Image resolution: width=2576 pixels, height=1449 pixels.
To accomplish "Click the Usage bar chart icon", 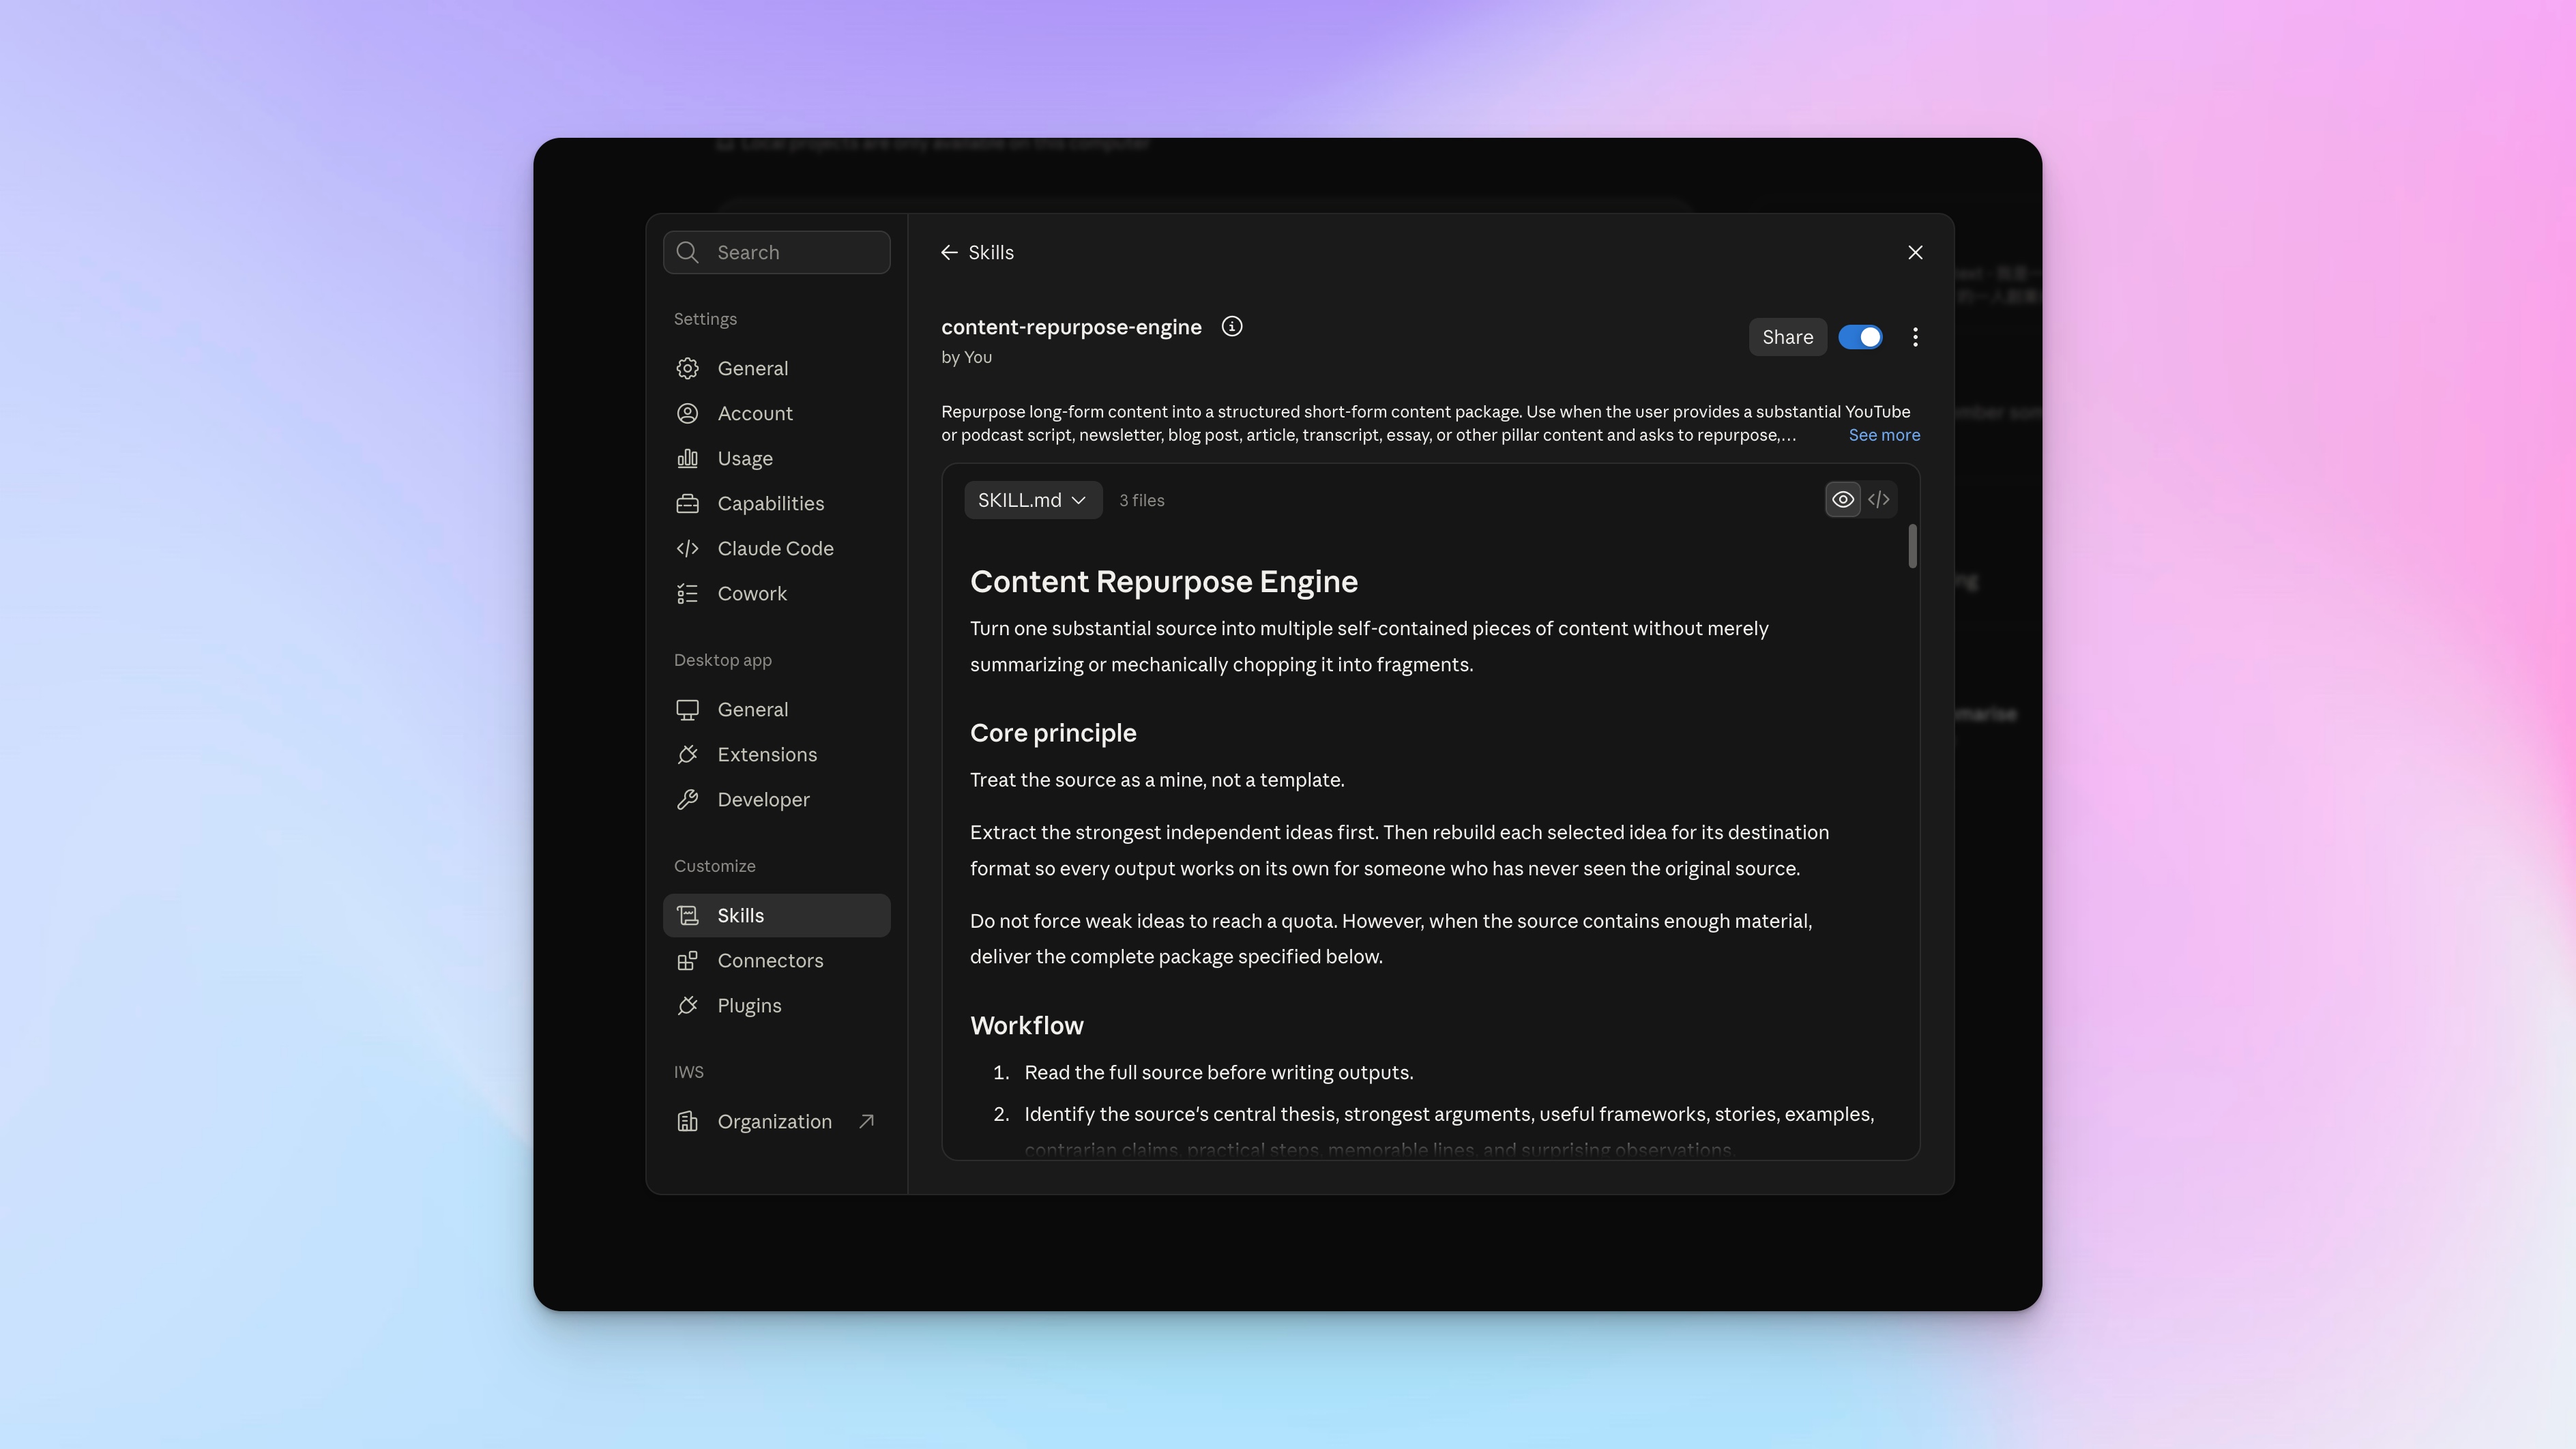I will pos(687,458).
